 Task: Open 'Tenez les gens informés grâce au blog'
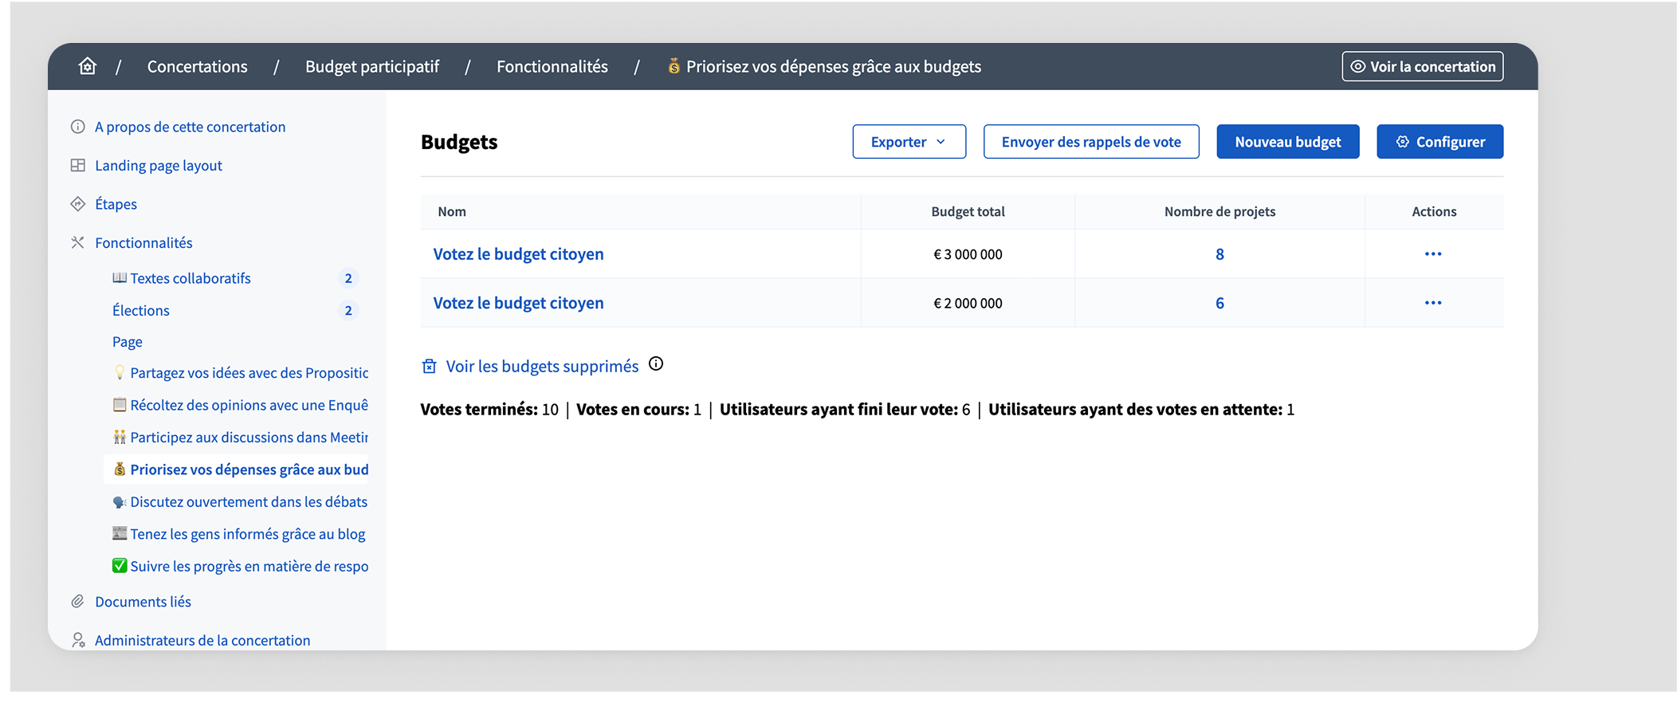pyautogui.click(x=248, y=534)
